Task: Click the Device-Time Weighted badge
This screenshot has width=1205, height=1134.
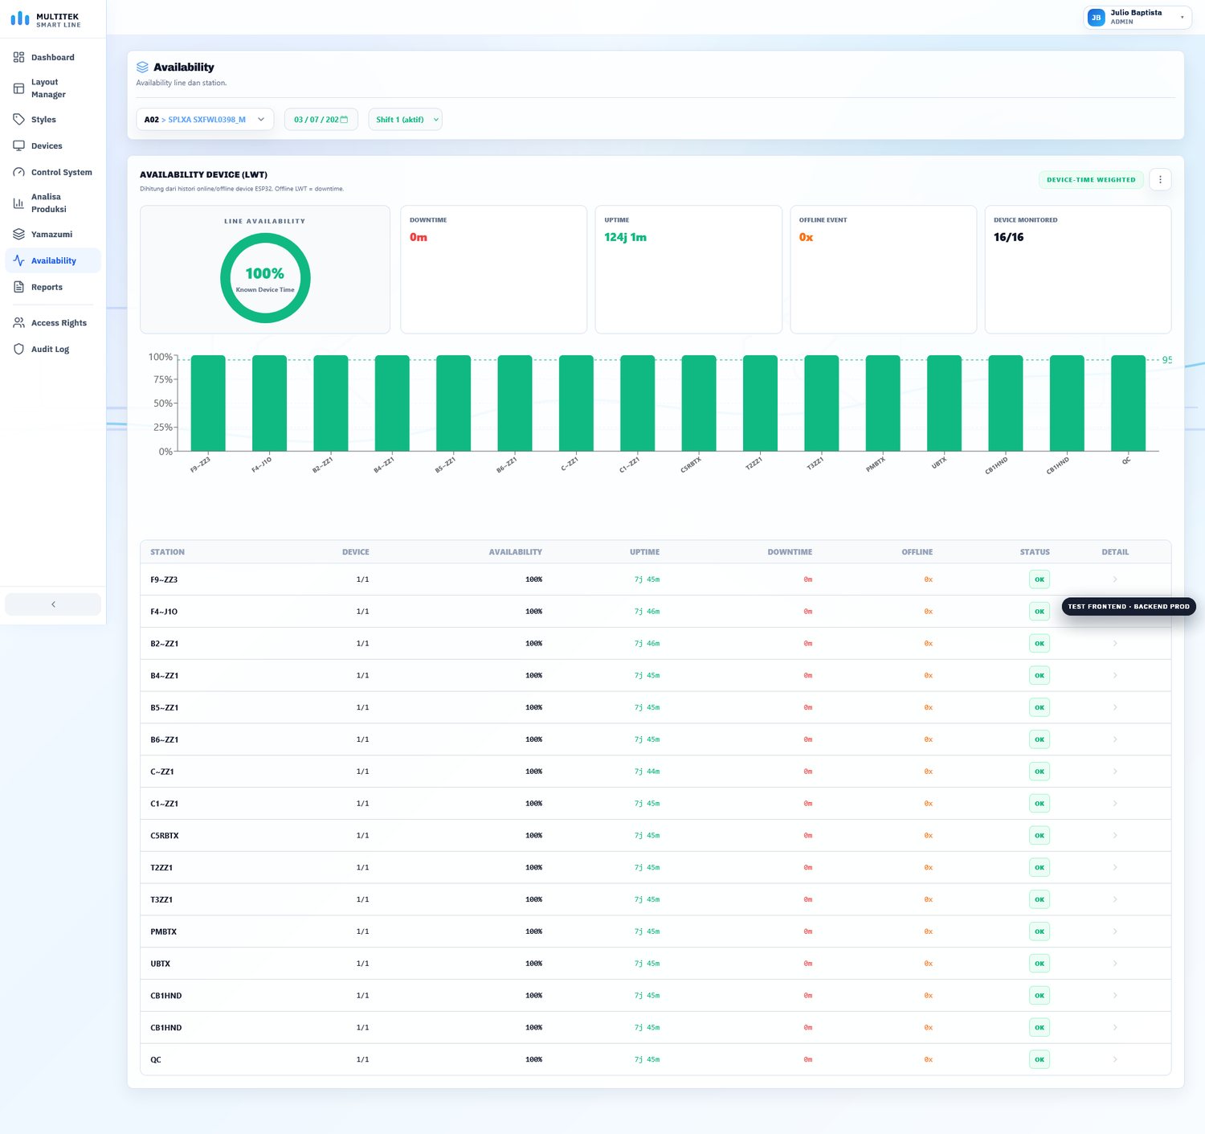Action: pos(1091,179)
